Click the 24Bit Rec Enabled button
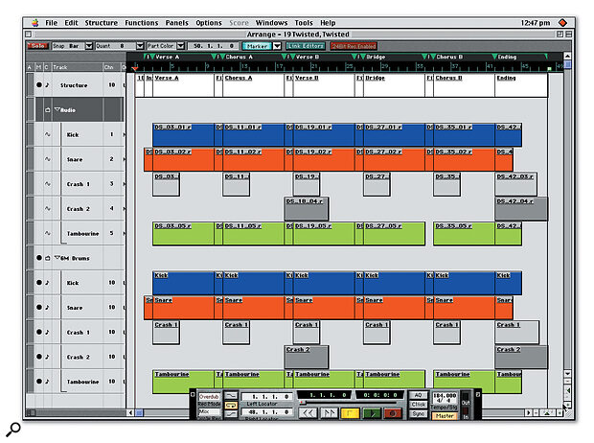This screenshot has width=594, height=443. (354, 46)
